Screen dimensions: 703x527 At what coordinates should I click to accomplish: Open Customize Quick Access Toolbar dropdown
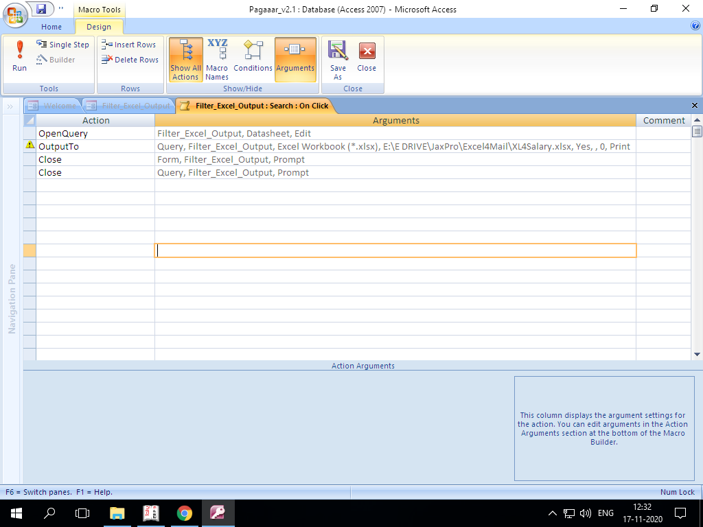point(61,9)
